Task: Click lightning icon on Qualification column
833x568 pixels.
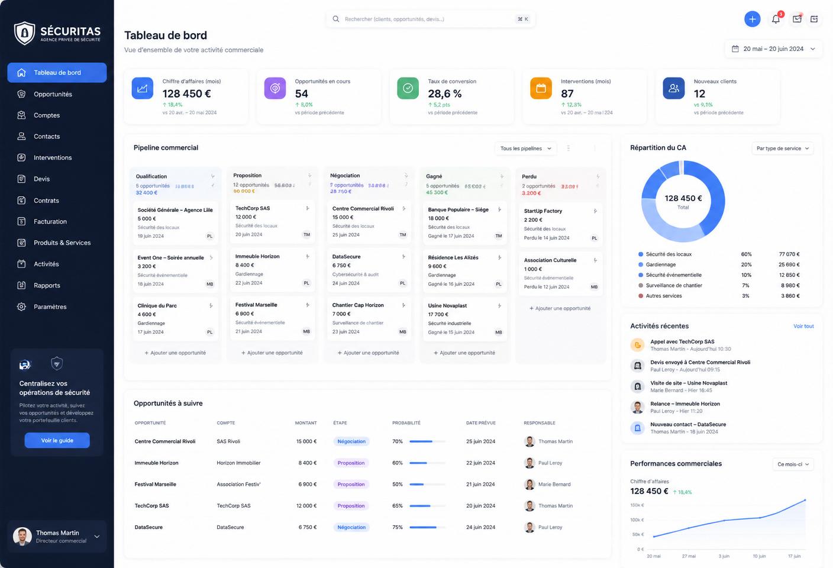Action: (x=212, y=176)
